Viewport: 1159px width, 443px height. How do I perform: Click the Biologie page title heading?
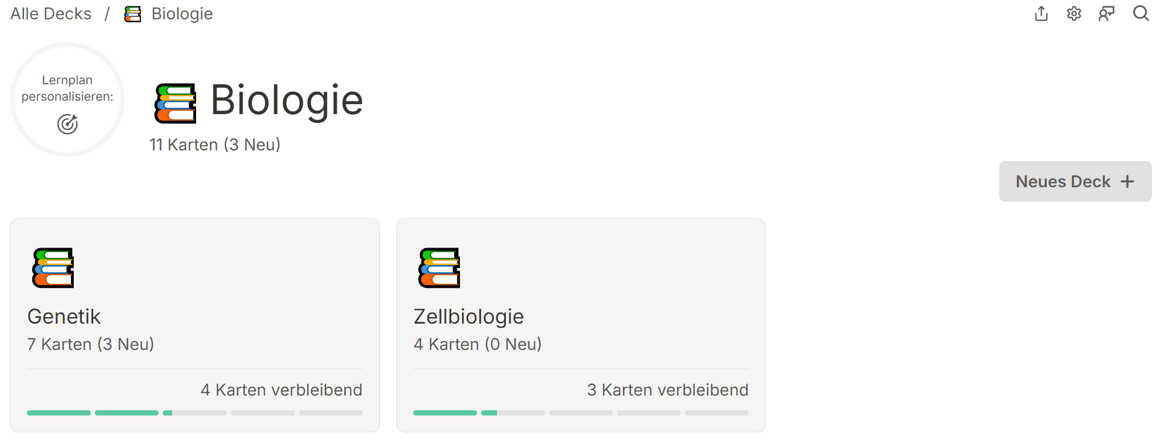(286, 99)
